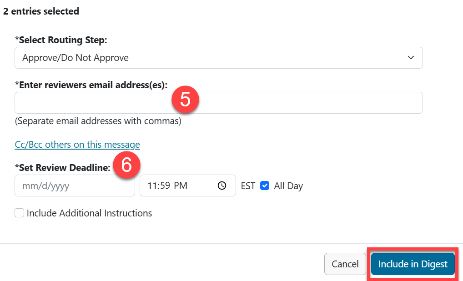Viewport: 463px width, 281px height.
Task: Toggle the blue All Day checkbox off
Action: point(265,186)
